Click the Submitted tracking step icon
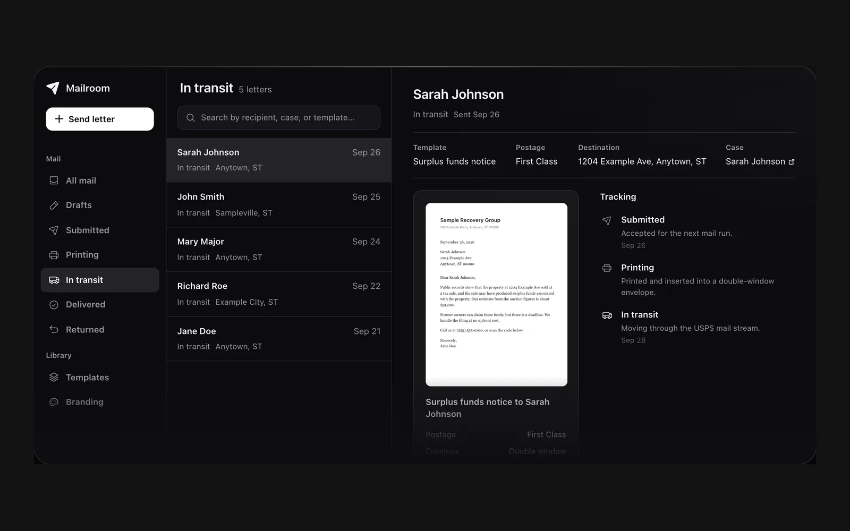Image resolution: width=850 pixels, height=531 pixels. coord(607,220)
